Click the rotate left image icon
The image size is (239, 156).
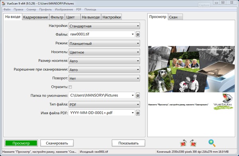pos(183,143)
